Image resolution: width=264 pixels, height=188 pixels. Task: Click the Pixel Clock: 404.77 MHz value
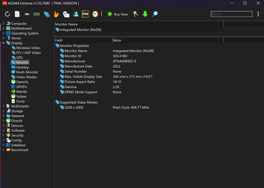[131, 107]
